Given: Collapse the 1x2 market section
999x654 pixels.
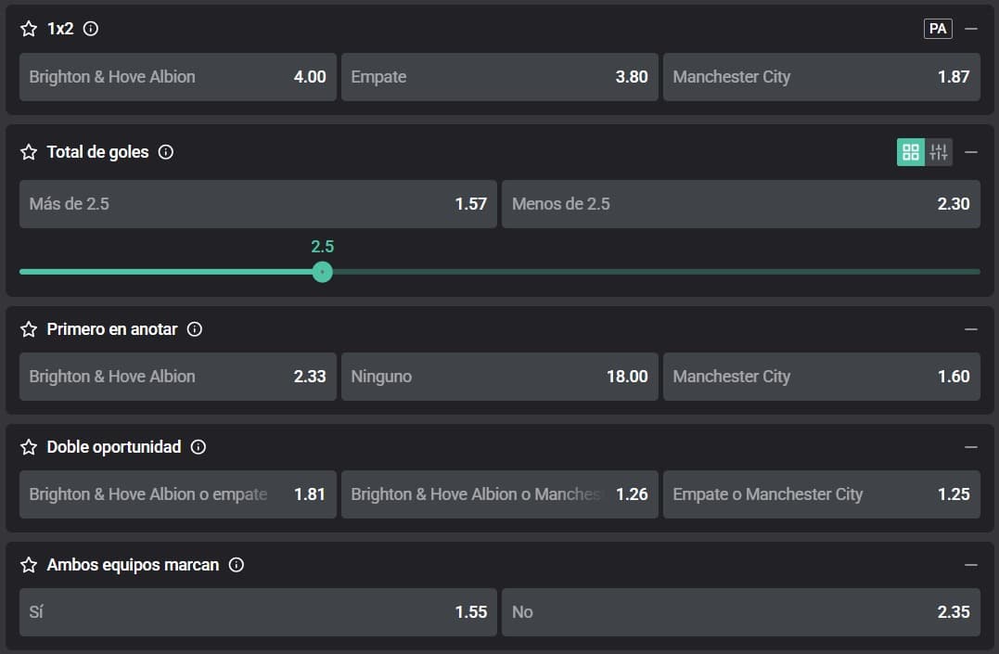Looking at the screenshot, I should (x=971, y=29).
